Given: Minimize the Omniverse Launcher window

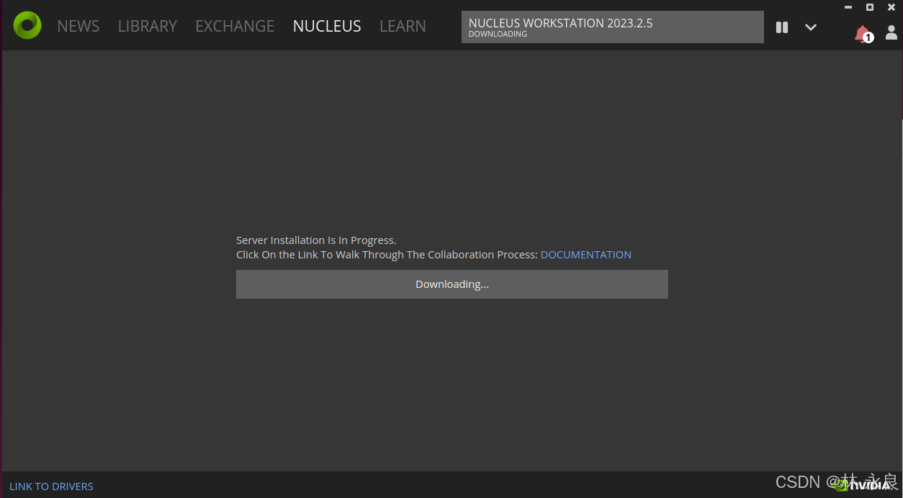Looking at the screenshot, I should point(848,7).
